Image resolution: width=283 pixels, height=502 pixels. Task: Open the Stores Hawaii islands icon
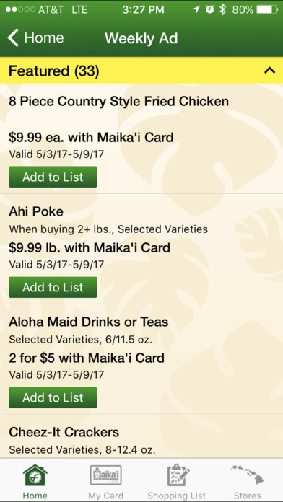pyautogui.click(x=247, y=475)
